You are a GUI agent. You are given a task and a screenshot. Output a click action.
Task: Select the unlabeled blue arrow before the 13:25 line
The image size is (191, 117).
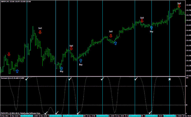tap(17, 71)
